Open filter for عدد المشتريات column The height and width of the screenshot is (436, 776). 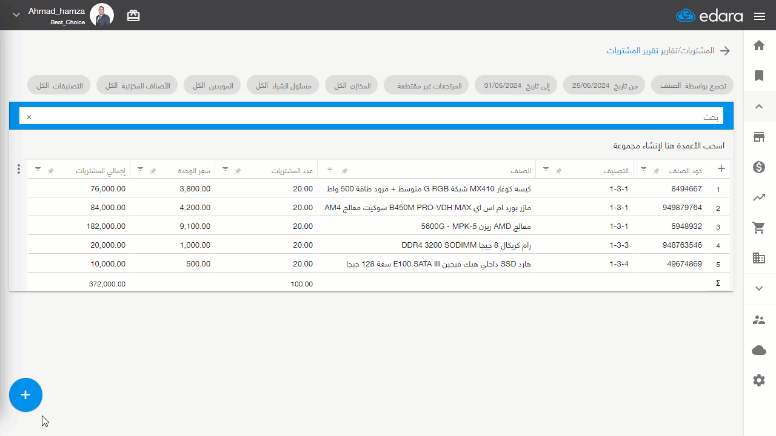click(x=226, y=169)
